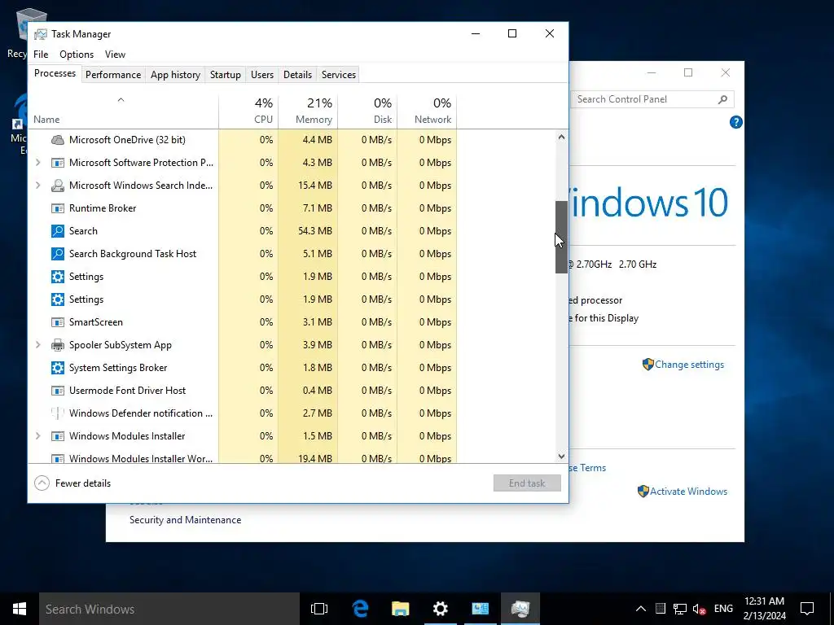Click the SmartScreen process icon
Screen dimensions: 834x625
[x=58, y=322]
